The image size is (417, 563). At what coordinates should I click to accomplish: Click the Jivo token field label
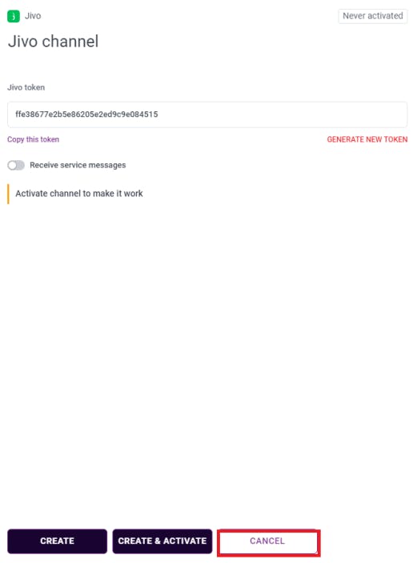[26, 87]
